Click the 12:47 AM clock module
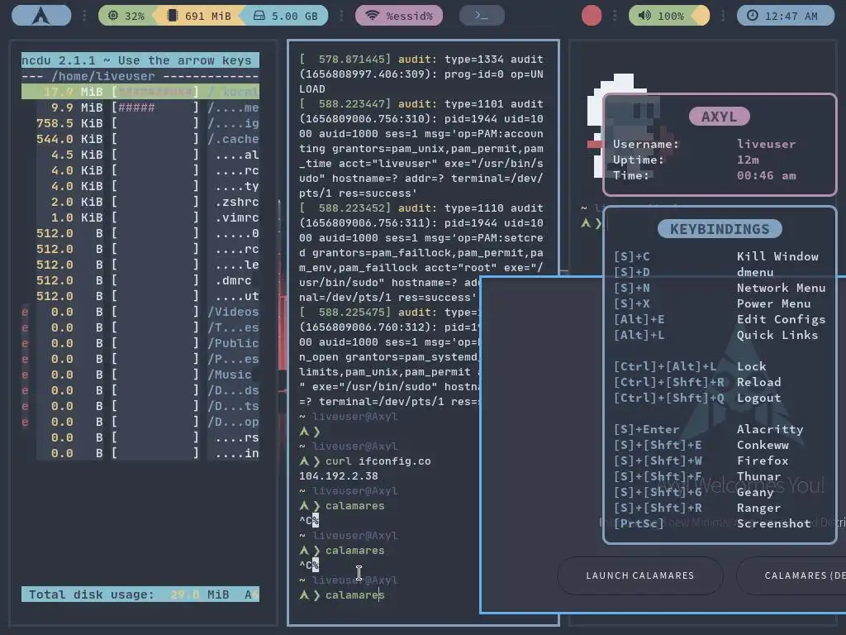 point(786,16)
